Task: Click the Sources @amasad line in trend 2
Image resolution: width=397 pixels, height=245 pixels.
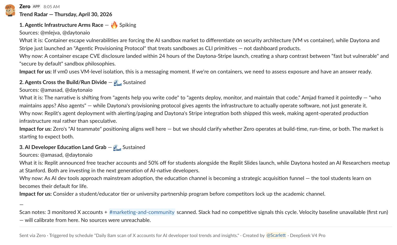Action: click(x=56, y=90)
